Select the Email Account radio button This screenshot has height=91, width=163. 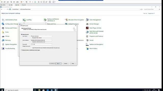click(x=22, y=34)
